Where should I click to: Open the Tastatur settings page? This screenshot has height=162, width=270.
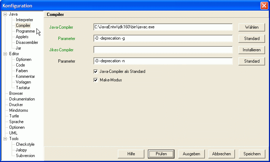(23, 88)
